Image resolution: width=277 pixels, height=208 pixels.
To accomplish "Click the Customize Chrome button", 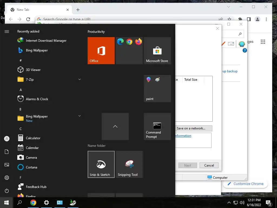I will 246,184.
